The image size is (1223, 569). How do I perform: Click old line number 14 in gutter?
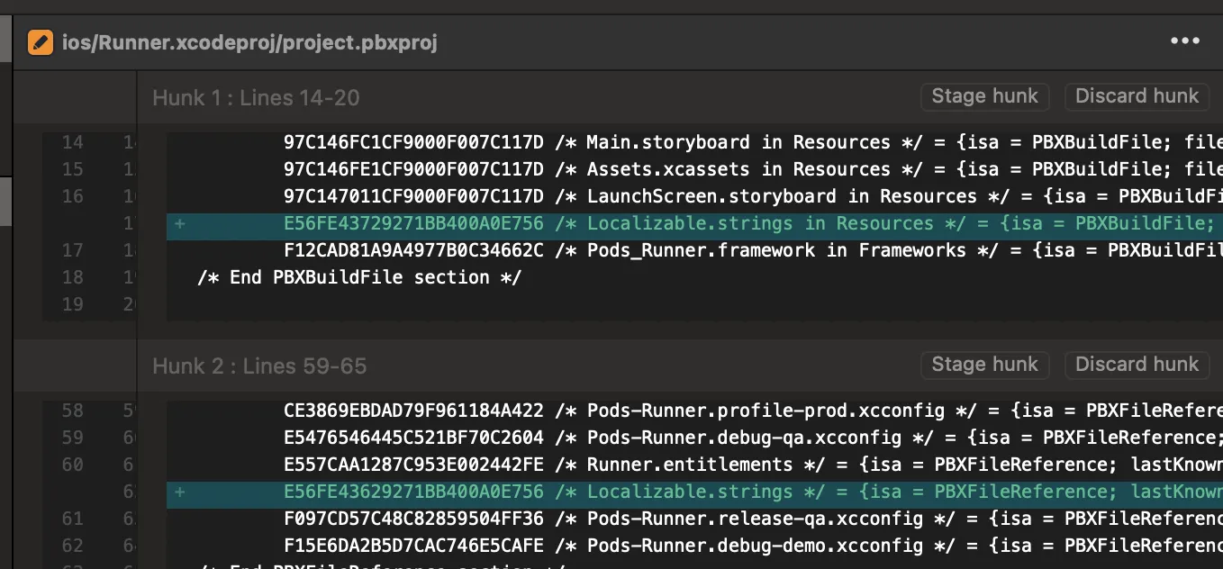click(x=72, y=142)
